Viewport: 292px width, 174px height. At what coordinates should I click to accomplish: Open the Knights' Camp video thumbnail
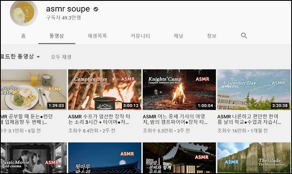pyautogui.click(x=179, y=90)
